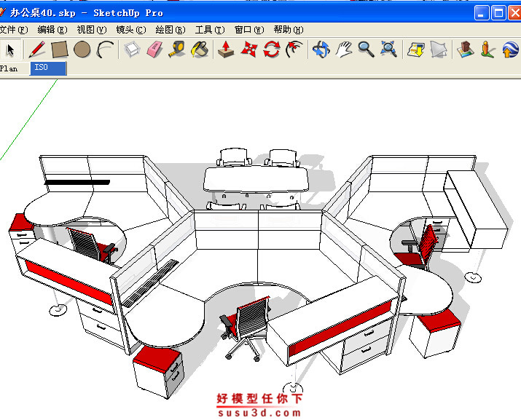The image size is (521, 420).
Task: Select the Arc tool
Action: [x=105, y=49]
